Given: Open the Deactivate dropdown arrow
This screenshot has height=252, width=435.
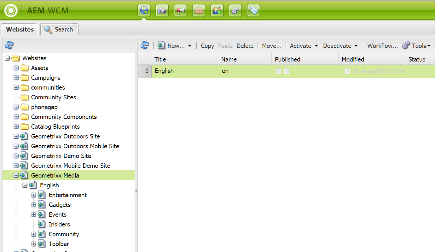Looking at the screenshot, I should (356, 46).
